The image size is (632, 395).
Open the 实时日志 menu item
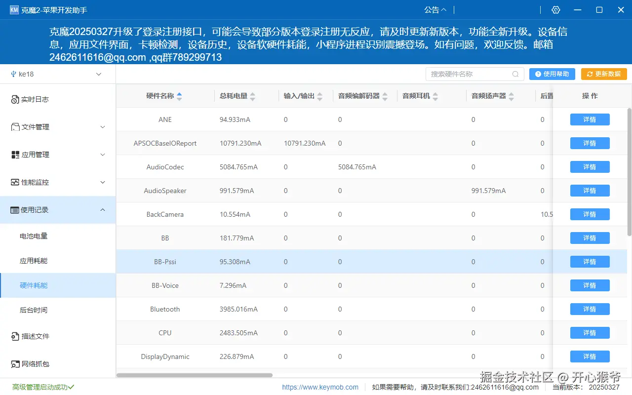[58, 99]
